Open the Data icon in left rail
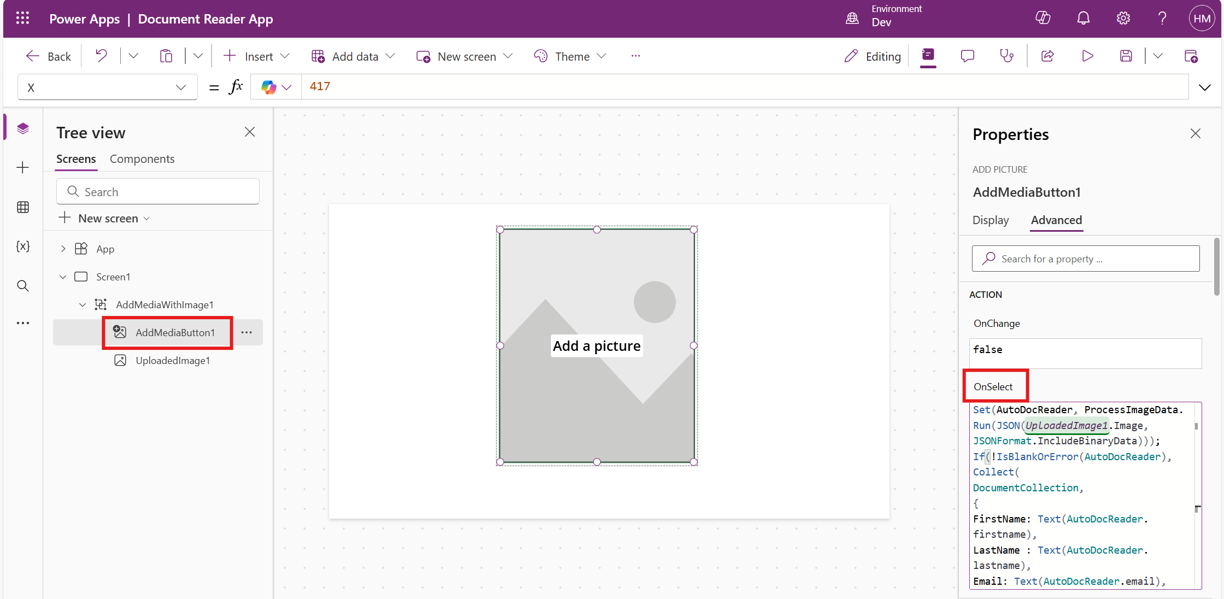The width and height of the screenshot is (1224, 599). [23, 207]
